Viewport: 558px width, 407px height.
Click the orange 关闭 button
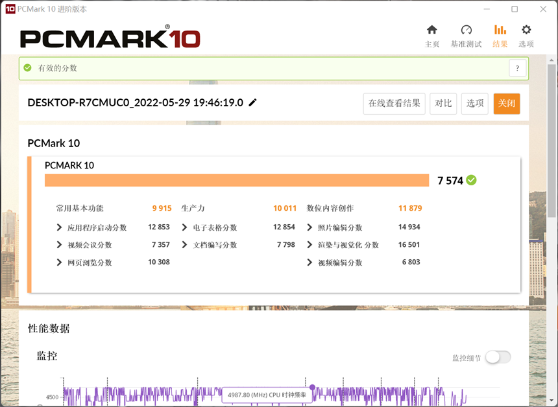507,104
